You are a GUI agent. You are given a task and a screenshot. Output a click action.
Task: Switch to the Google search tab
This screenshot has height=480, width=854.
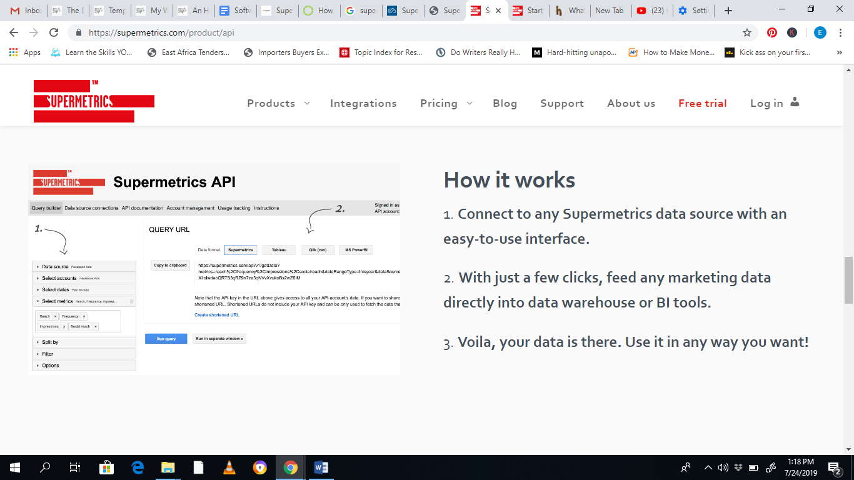pyautogui.click(x=361, y=11)
